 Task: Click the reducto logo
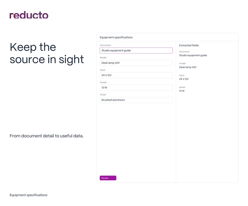tap(29, 15)
